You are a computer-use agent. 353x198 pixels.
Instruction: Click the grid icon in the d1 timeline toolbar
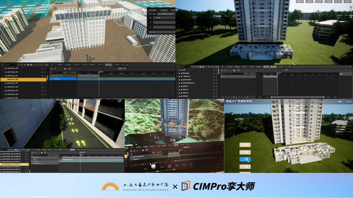[222, 70]
